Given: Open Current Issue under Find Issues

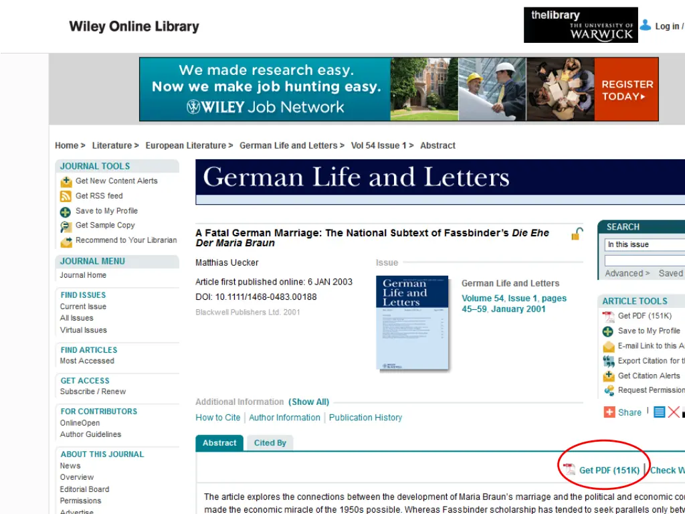Looking at the screenshot, I should click(x=83, y=307).
